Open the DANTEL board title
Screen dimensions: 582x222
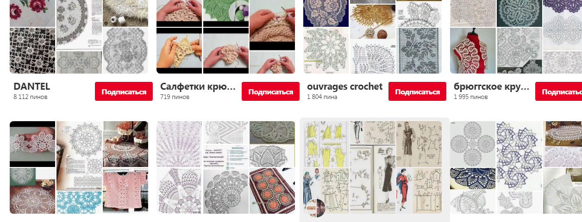pos(31,86)
